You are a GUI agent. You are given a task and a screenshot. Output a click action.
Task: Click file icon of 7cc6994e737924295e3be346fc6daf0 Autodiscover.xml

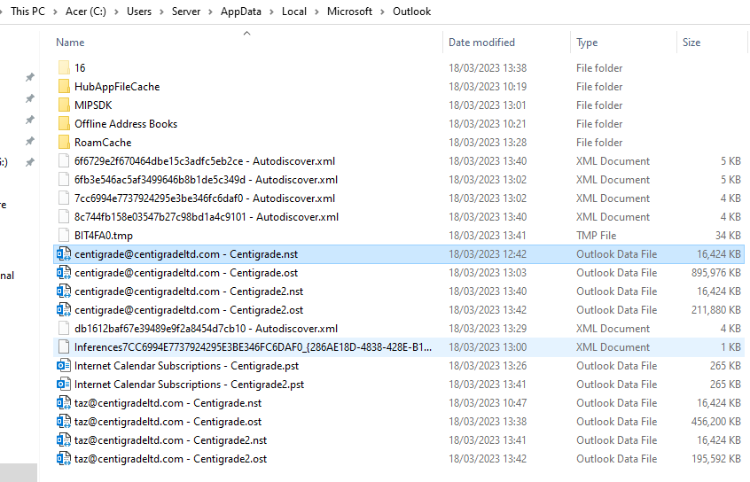pyautogui.click(x=64, y=198)
